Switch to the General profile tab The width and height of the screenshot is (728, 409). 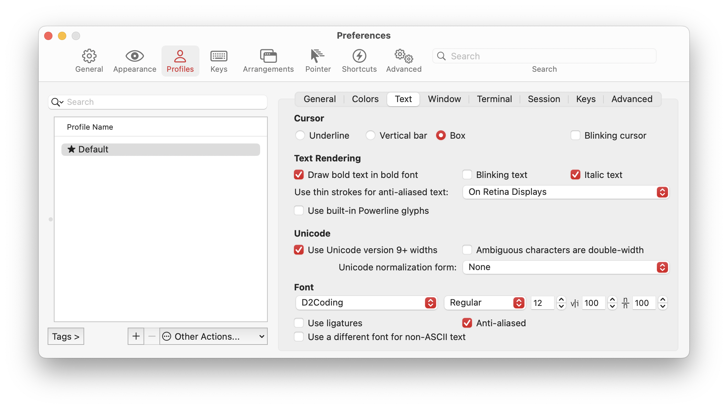pos(319,99)
